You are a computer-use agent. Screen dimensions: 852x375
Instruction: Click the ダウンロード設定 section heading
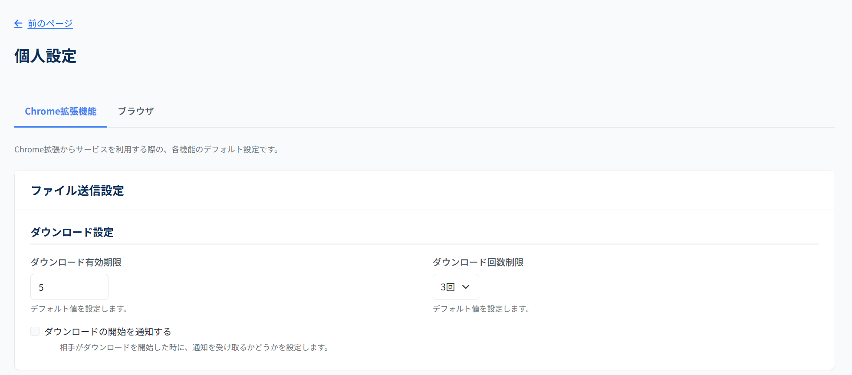(72, 233)
